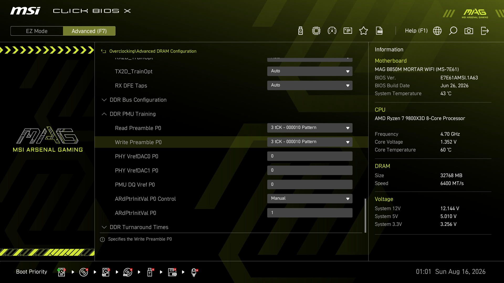Select the PMU DQ Vref P0 label
The image size is (504, 283).
click(135, 185)
